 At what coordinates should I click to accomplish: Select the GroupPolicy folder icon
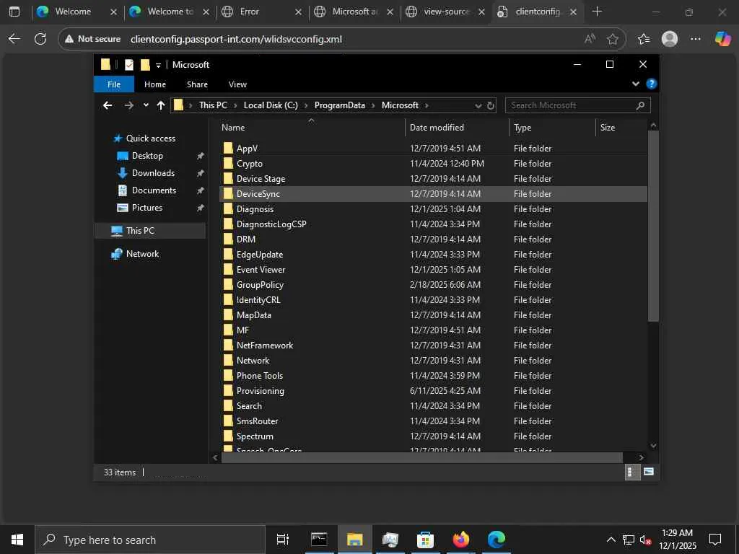(x=228, y=284)
